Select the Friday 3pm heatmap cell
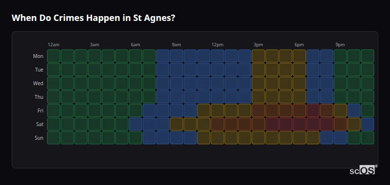390x185 pixels. point(258,111)
